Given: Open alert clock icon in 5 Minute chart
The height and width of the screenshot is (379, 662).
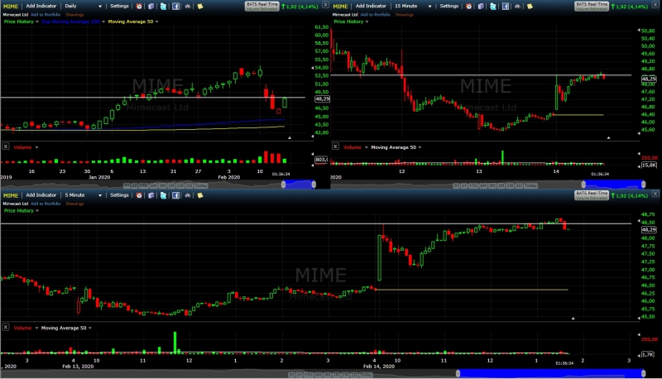Looking at the screenshot, I should tap(139, 195).
